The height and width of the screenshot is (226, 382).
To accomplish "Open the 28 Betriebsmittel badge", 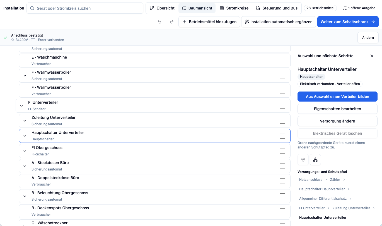I will pyautogui.click(x=320, y=8).
